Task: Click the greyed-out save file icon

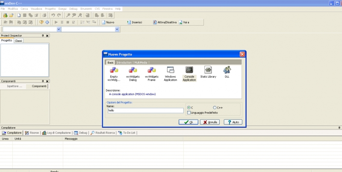Action: click(x=25, y=15)
